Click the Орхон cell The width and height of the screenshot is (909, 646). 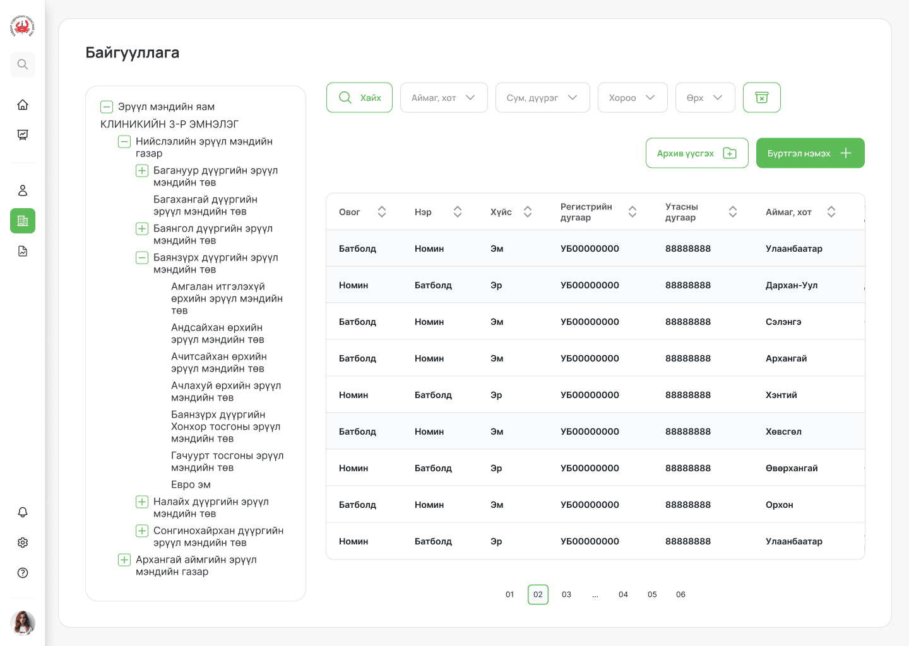point(780,505)
